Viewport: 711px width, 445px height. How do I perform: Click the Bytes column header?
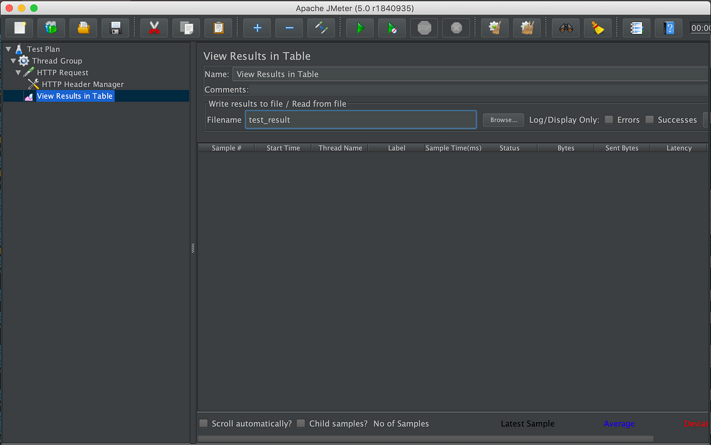point(566,148)
